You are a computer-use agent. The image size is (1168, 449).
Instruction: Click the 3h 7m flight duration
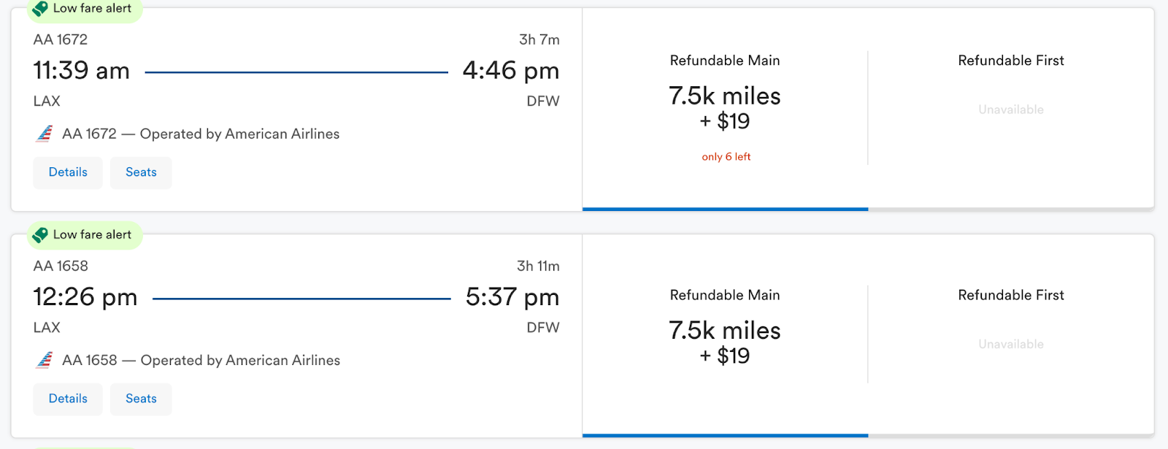[539, 39]
